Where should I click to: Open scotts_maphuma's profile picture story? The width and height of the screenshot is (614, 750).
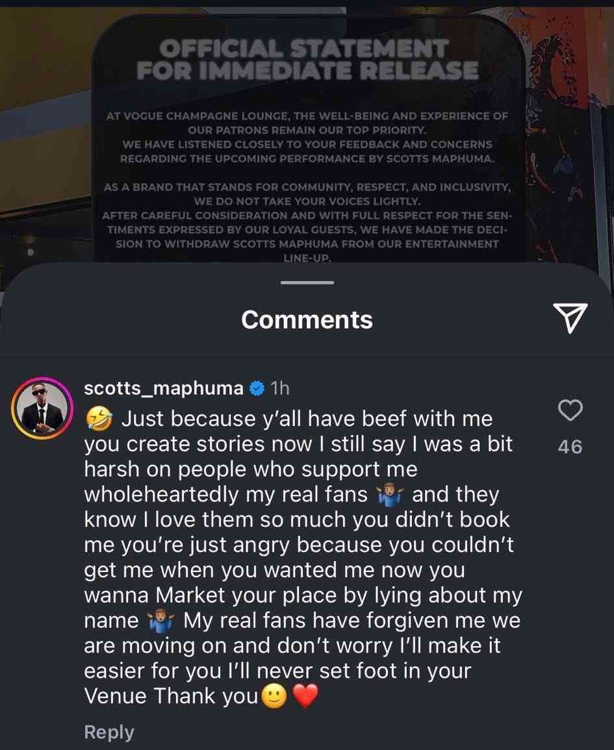pyautogui.click(x=42, y=408)
